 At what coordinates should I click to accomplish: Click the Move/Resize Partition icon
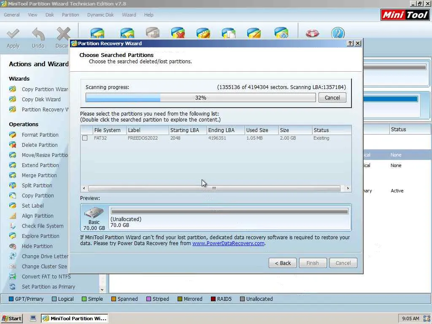tap(13, 155)
